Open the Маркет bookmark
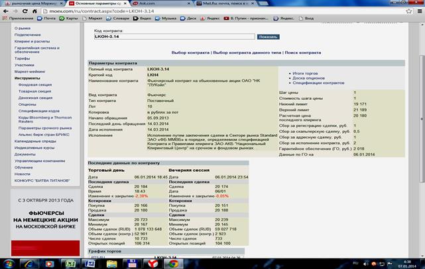 tap(92, 19)
